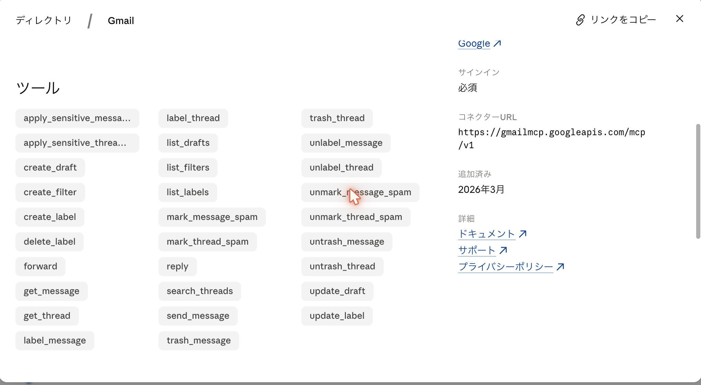Click the apply_sensitive_messa... tool chip

(77, 118)
